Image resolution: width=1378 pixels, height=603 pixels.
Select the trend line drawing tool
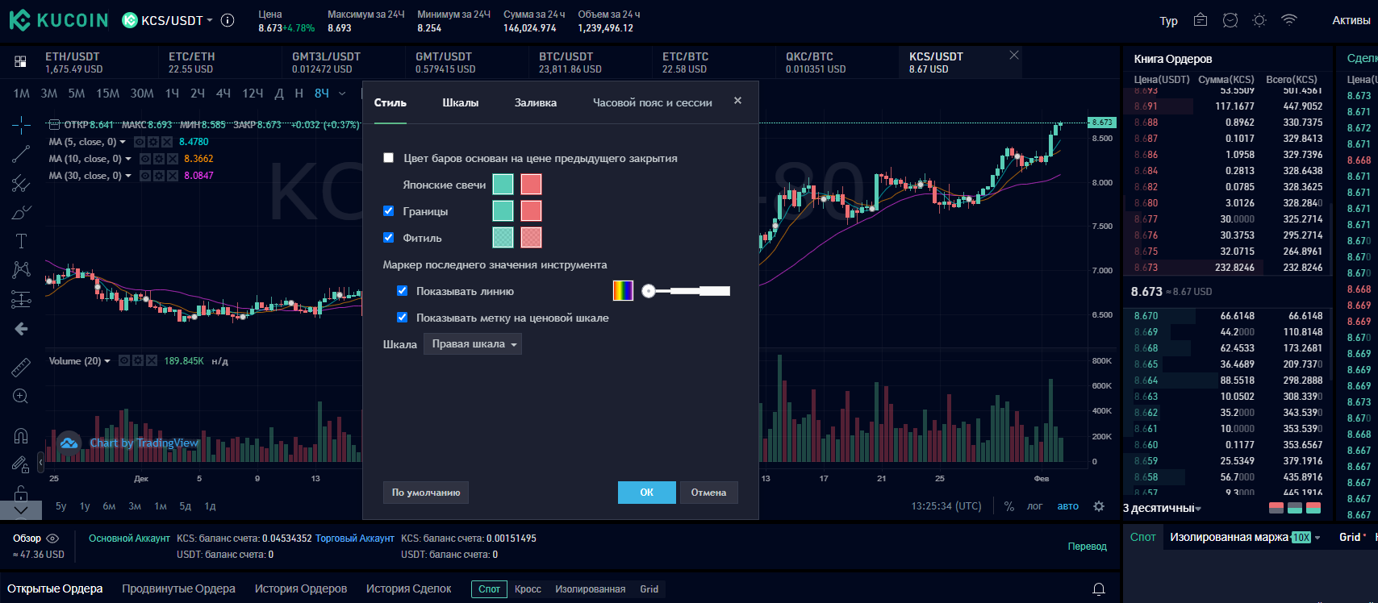(x=21, y=154)
